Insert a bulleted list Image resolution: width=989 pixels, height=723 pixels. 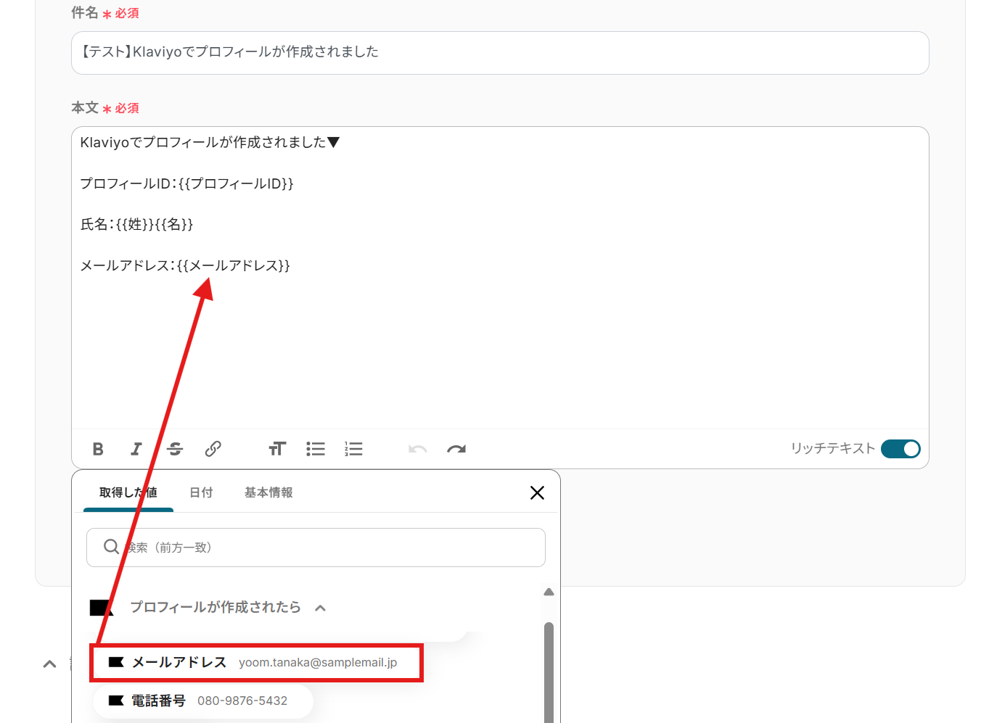[x=316, y=449]
